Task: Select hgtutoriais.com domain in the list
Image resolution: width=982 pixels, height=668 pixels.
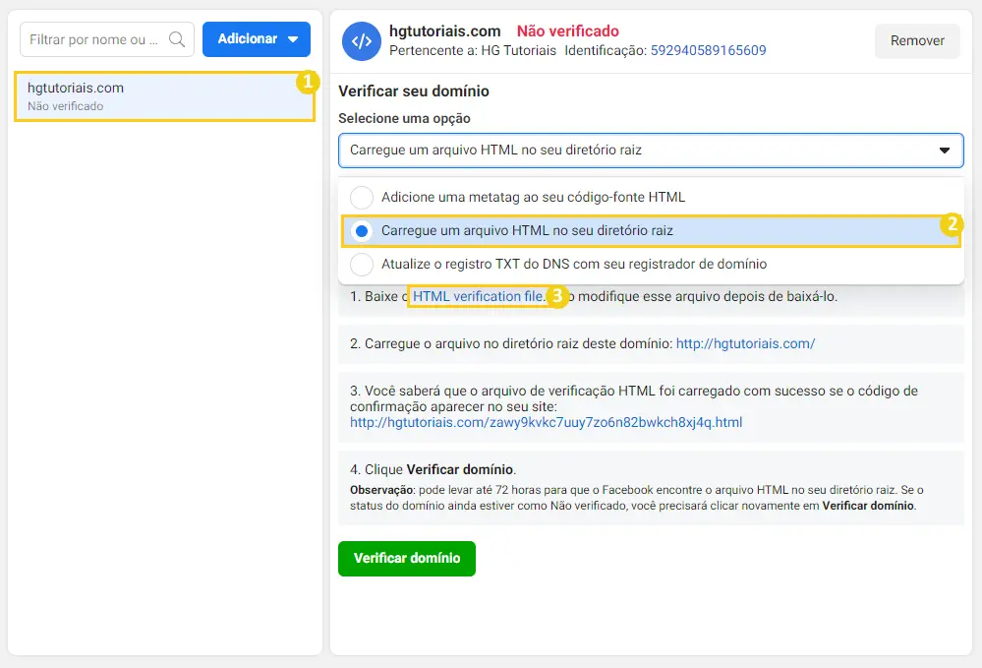Action: coord(164,95)
